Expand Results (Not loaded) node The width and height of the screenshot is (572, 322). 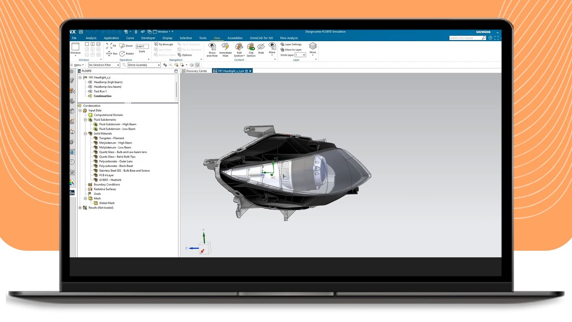(80, 208)
